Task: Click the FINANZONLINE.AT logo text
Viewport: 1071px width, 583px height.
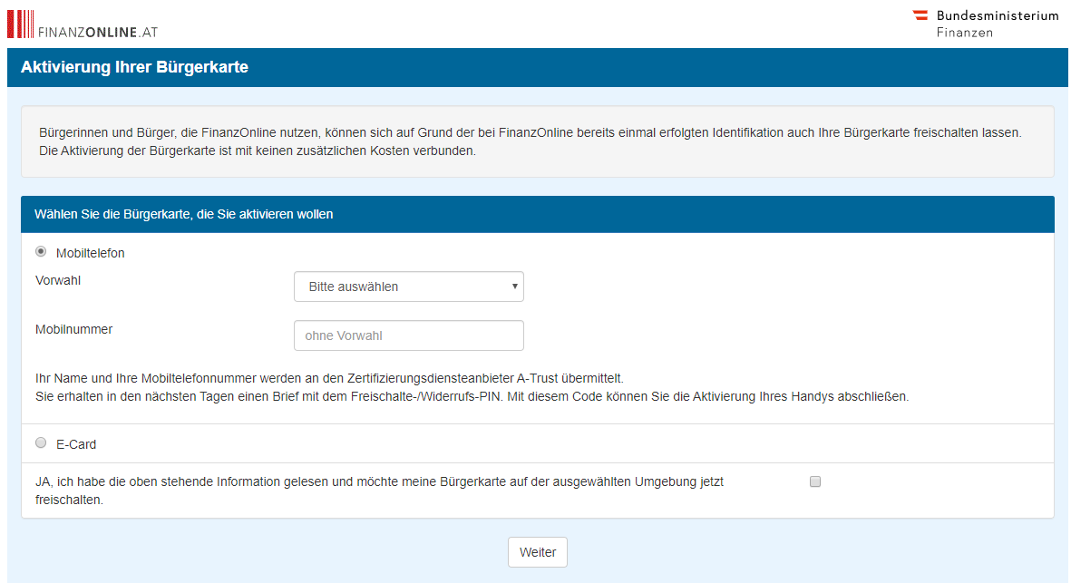Action: tap(98, 32)
